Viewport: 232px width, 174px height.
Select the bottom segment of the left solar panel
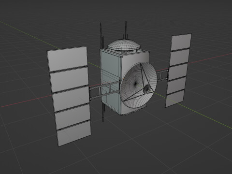pyautogui.click(x=74, y=134)
